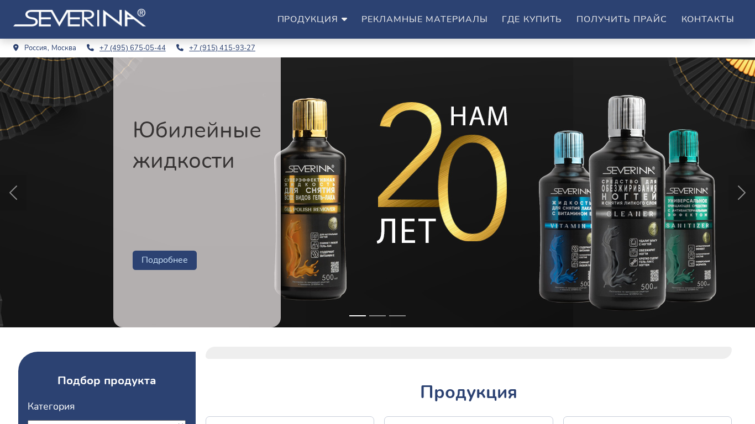
Task: Open the Контакты page
Action: 707,19
